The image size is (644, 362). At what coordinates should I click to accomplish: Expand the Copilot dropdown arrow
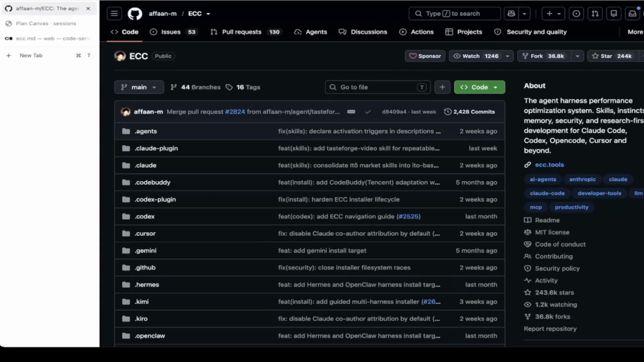(524, 14)
